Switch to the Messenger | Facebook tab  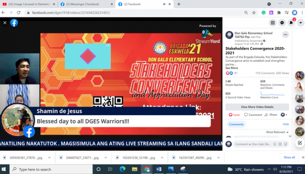click(x=83, y=4)
